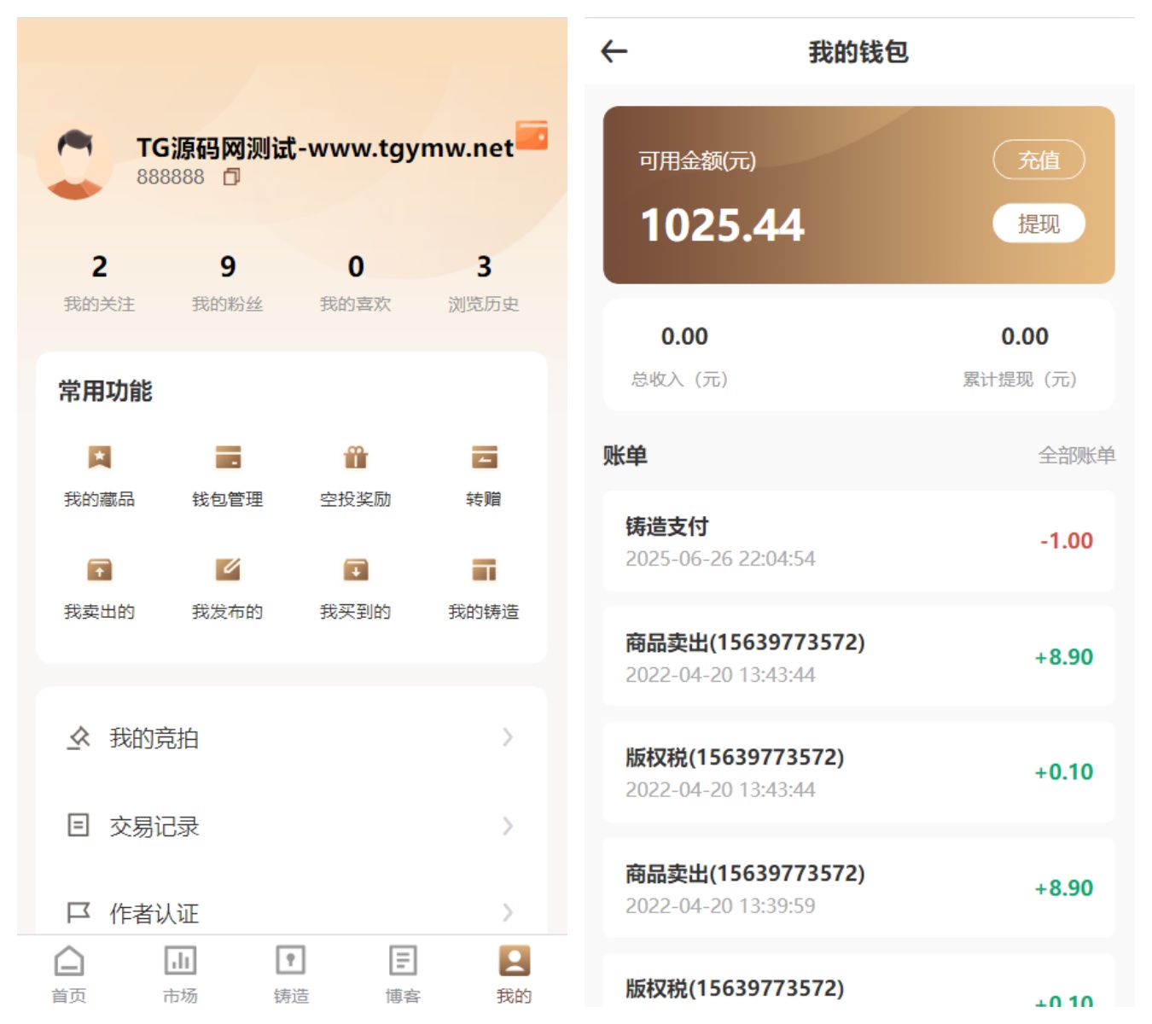View 全部账单 all bills link
Viewport: 1152px width, 1024px height.
(x=1076, y=456)
